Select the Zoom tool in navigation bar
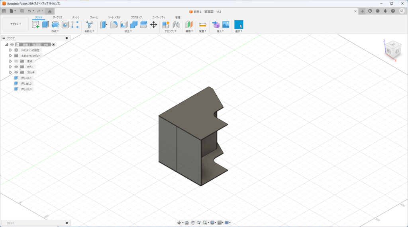The width and height of the screenshot is (408, 227). [199, 223]
